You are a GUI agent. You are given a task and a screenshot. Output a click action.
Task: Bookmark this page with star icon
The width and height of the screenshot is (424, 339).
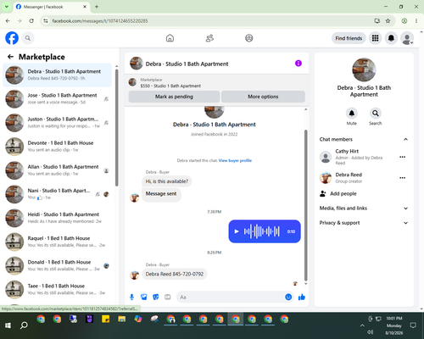click(388, 20)
